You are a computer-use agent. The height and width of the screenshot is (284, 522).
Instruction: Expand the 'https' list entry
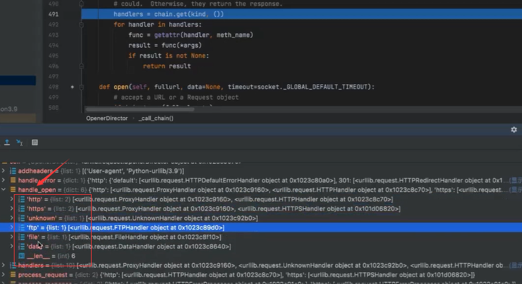point(11,208)
